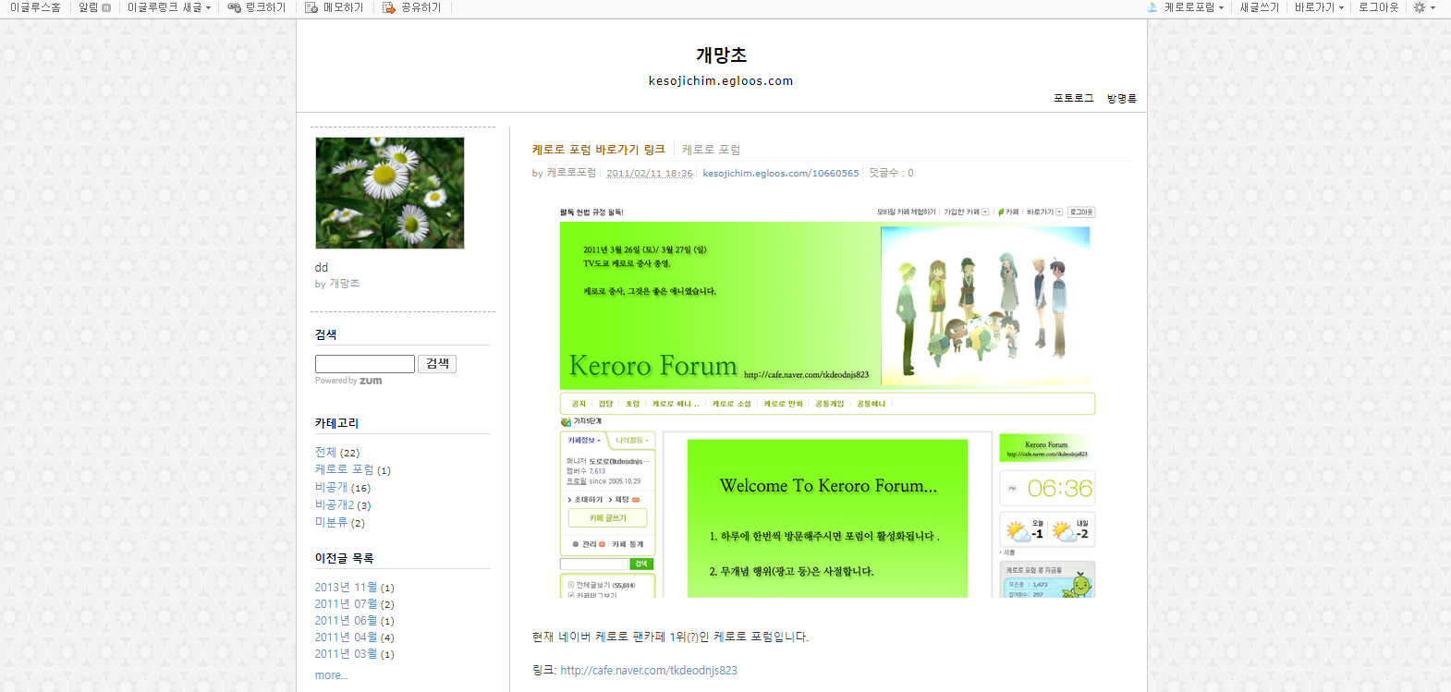Select the 비공개2 category
Screen dimensions: 1451x692
click(335, 505)
